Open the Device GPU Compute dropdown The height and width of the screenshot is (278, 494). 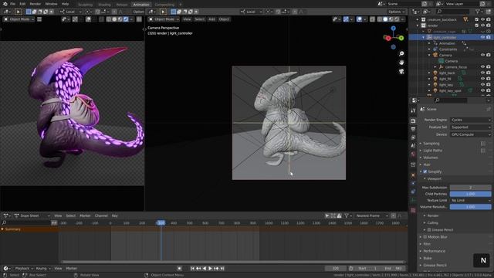click(x=470, y=134)
